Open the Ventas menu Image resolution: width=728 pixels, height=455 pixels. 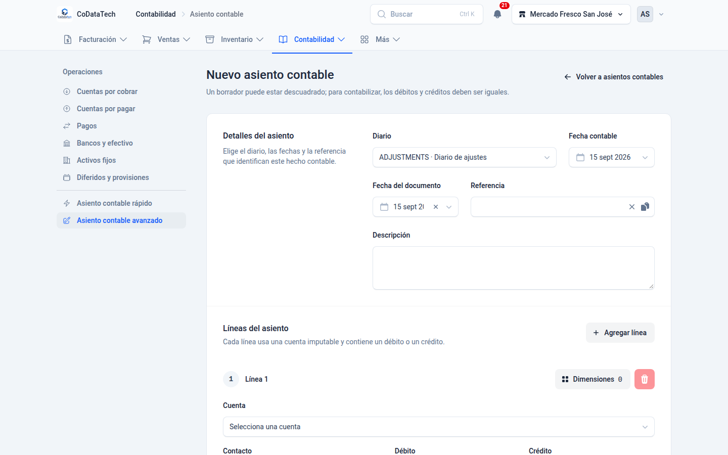[x=166, y=39]
